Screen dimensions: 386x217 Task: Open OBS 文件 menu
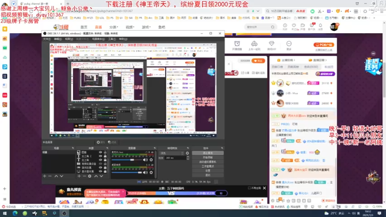click(46, 39)
